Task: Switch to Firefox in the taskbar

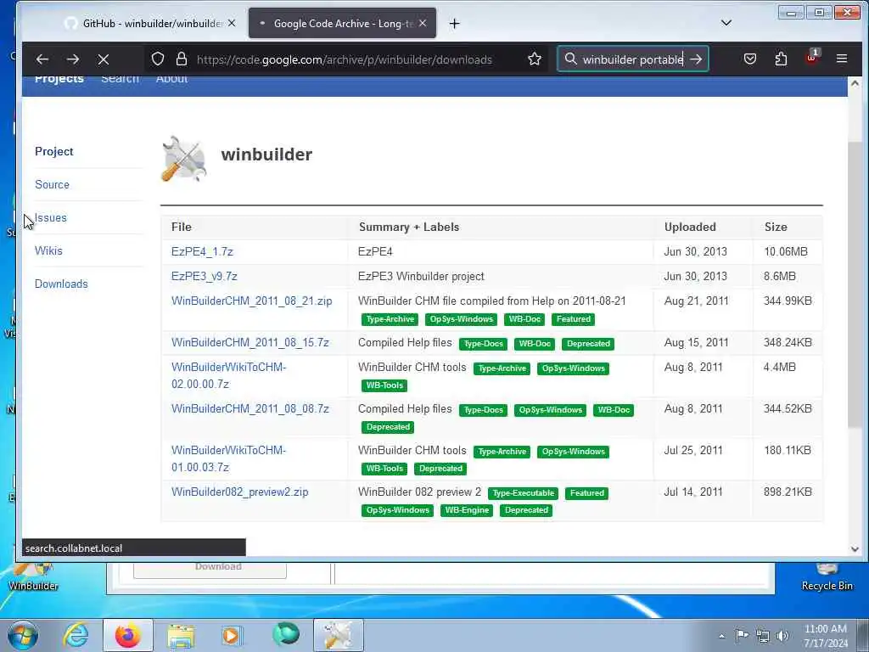Action: click(x=128, y=635)
